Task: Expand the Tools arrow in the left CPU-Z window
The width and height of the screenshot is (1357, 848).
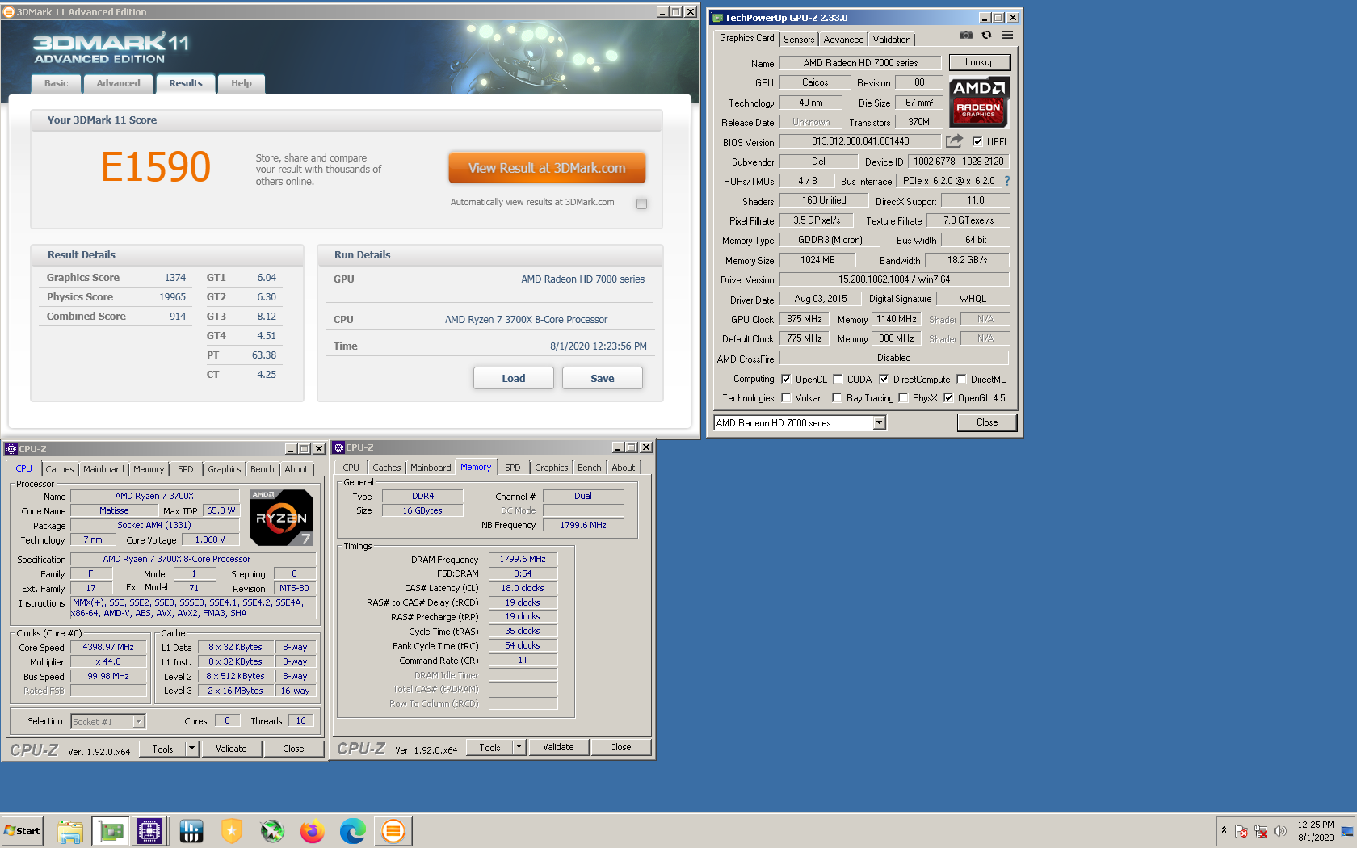Action: [192, 749]
